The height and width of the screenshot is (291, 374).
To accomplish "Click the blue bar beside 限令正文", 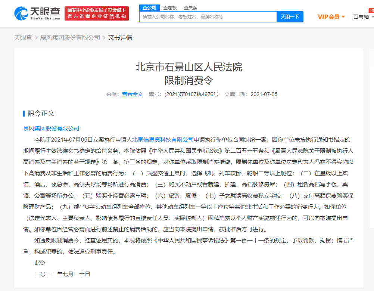I will coord(24,114).
